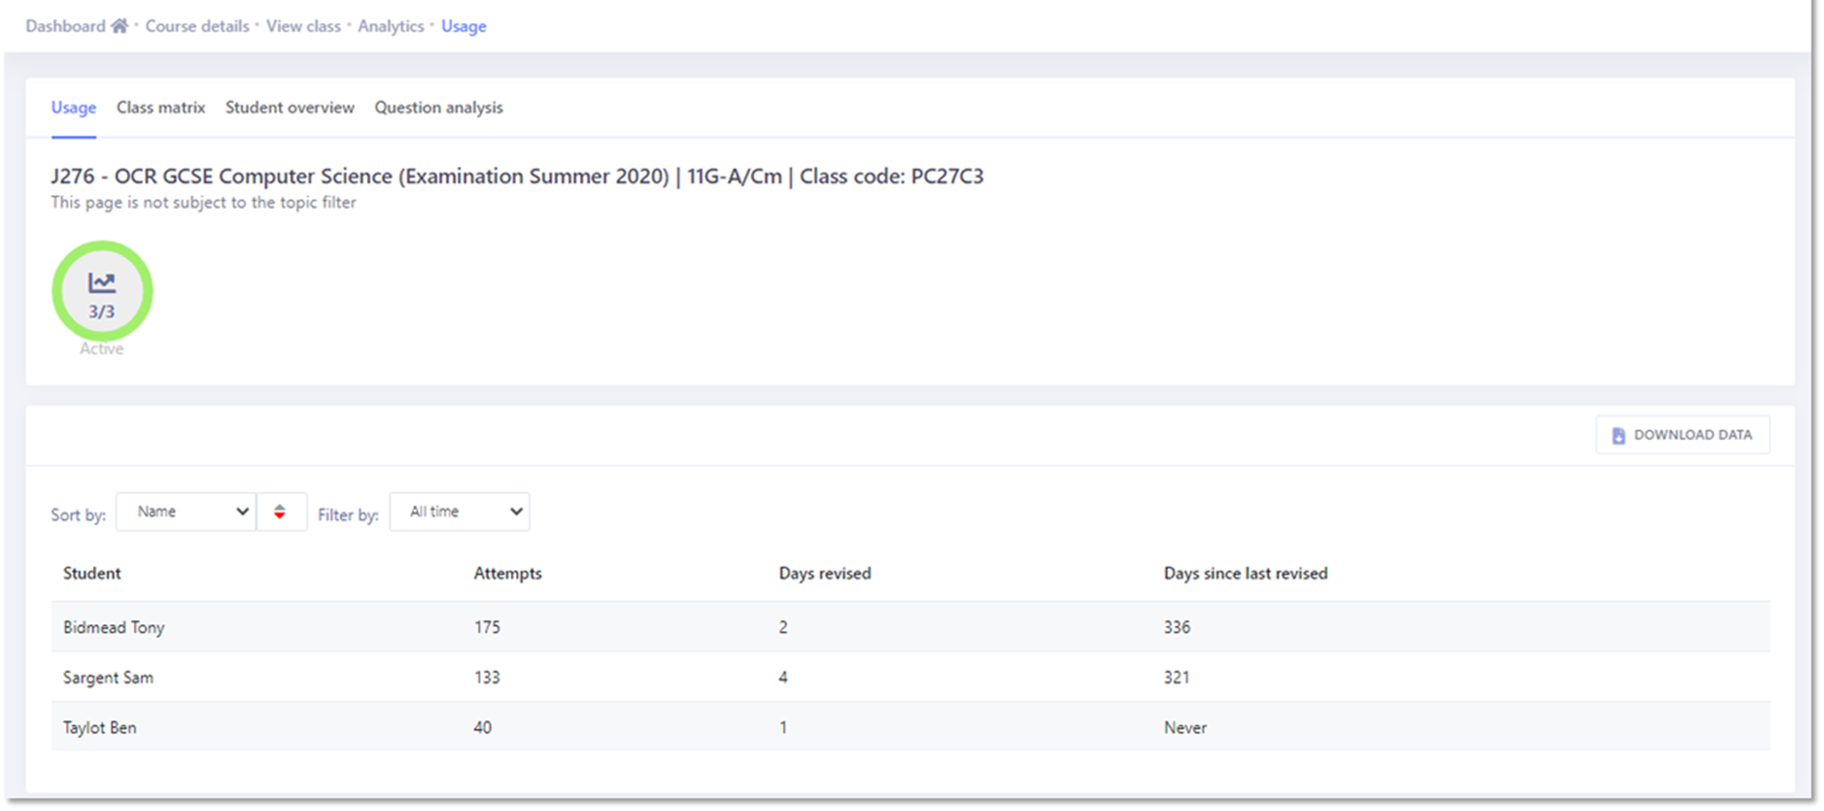
Task: Open the Filter by All time dropdown
Action: click(460, 512)
